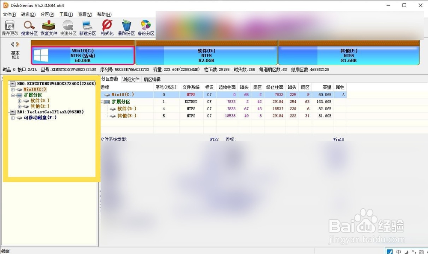
Task: Go to next disk with right arrow
Action: click(18, 44)
